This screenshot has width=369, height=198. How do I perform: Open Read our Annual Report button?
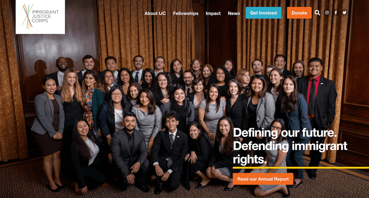click(263, 179)
